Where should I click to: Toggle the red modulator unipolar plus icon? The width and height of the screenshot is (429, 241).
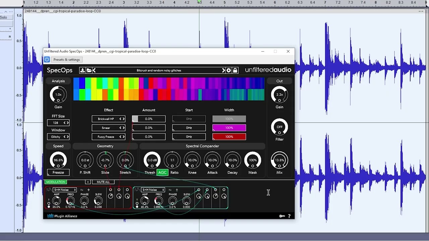click(x=88, y=190)
